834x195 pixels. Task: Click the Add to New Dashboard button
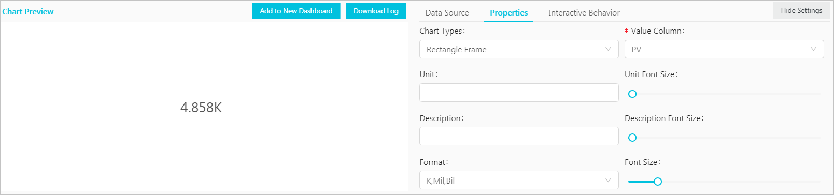tap(296, 11)
